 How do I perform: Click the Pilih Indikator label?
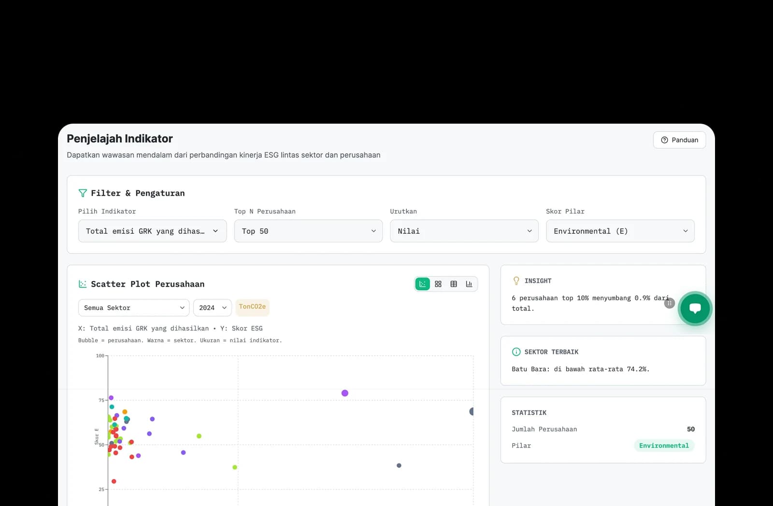pyautogui.click(x=107, y=211)
